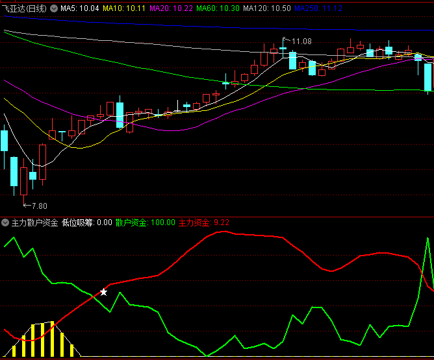Expand the 主力散户资金 indicator dropdown arrow

(x=5, y=222)
